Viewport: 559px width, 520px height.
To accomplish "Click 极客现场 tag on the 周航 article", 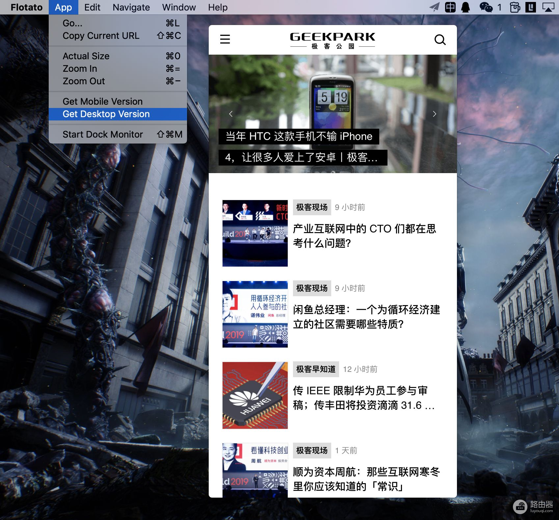I will (312, 451).
